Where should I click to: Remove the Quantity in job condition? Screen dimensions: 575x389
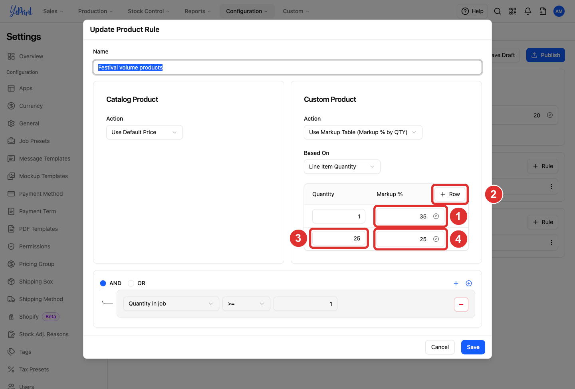point(461,304)
